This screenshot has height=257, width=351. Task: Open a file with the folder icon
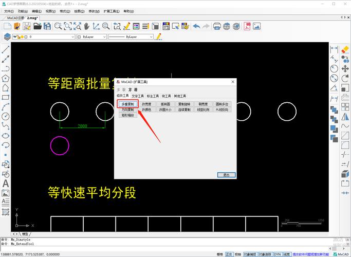[38, 26]
